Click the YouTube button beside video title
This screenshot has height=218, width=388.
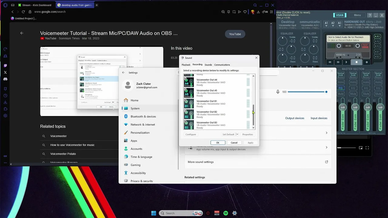[x=235, y=34]
